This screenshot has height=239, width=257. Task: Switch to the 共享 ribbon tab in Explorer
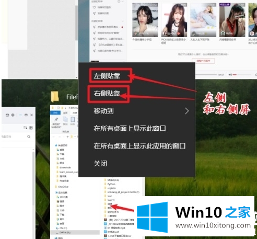pyautogui.click(x=75, y=113)
